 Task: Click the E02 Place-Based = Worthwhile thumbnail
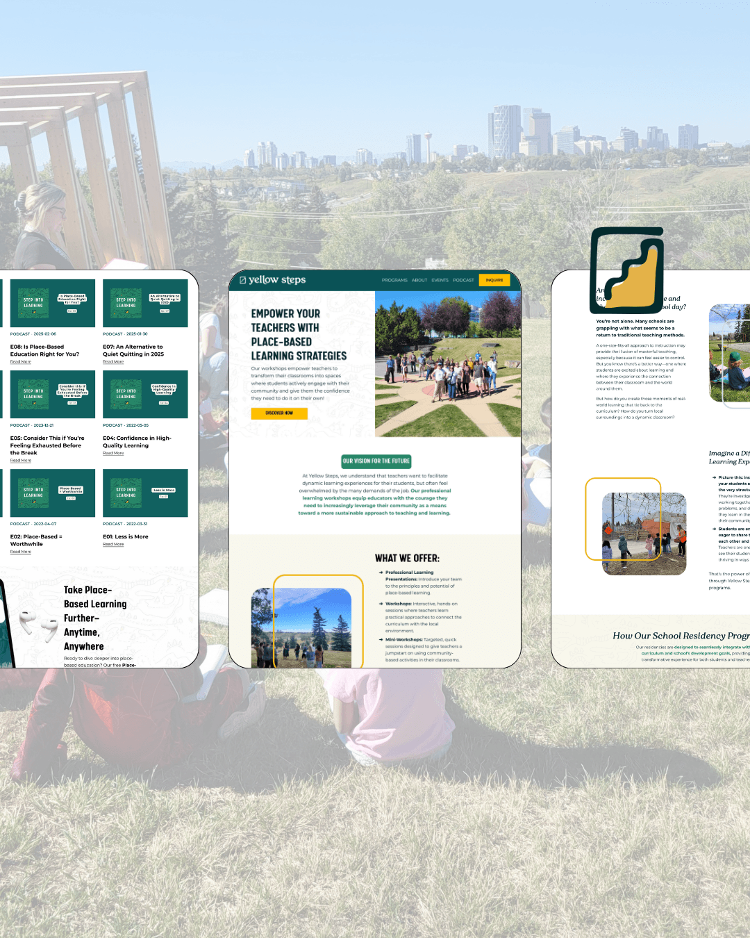coord(53,493)
